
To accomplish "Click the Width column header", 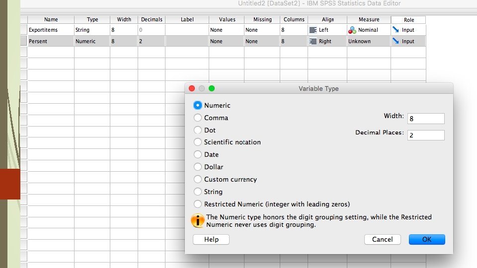I will click(x=124, y=19).
